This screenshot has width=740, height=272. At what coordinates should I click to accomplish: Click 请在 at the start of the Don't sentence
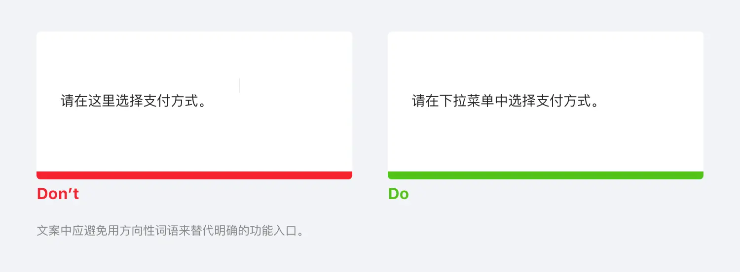[x=74, y=102]
